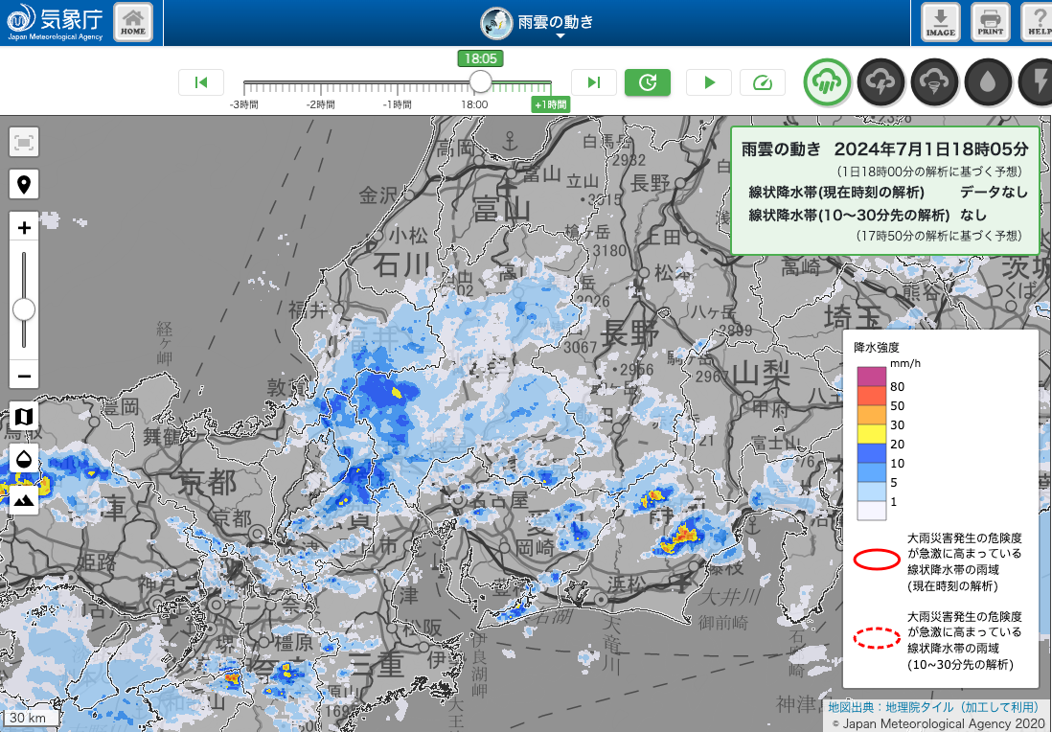Toggle the terrain mountains icon
The height and width of the screenshot is (732, 1052).
(x=24, y=500)
